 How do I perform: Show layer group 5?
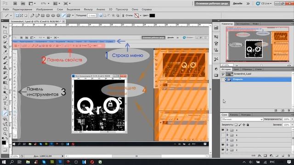223,140
